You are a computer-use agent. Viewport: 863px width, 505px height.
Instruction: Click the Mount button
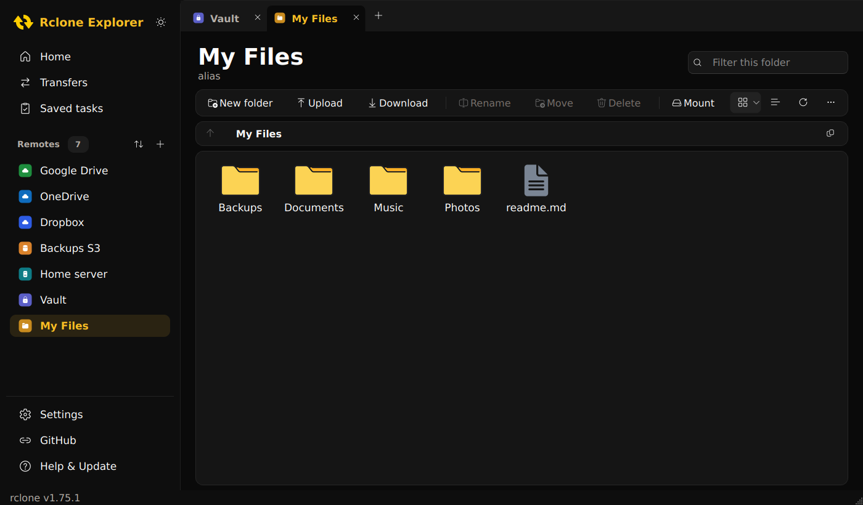tap(693, 103)
